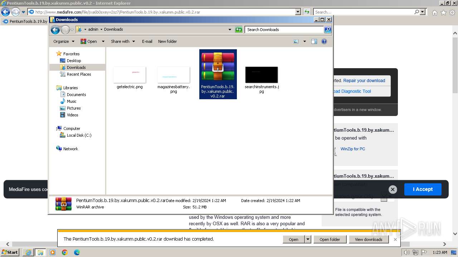Dismiss the MediaFire cookie banner X
The width and height of the screenshot is (458, 257).
click(x=393, y=190)
